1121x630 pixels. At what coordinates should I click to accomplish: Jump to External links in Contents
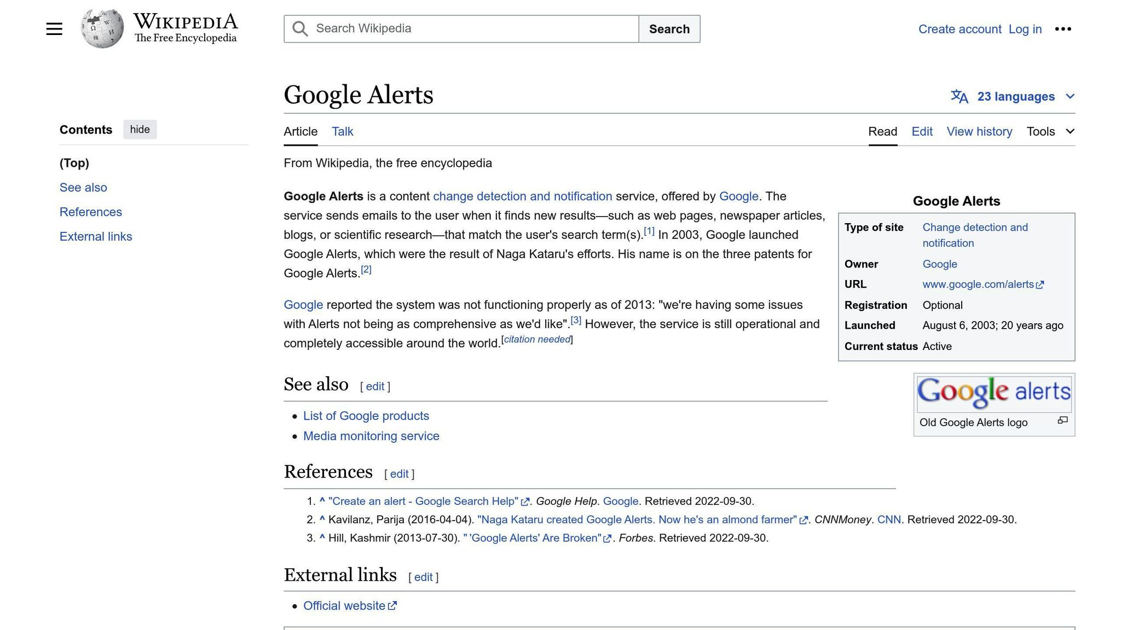click(x=96, y=237)
